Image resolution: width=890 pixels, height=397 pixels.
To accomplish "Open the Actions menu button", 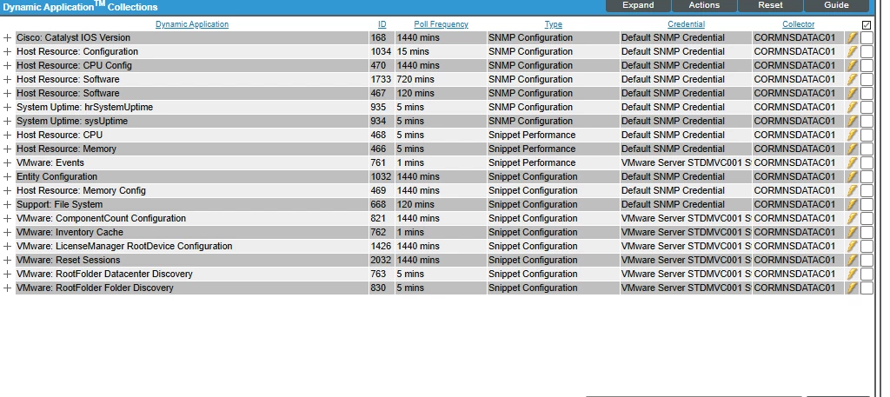I will (x=704, y=6).
